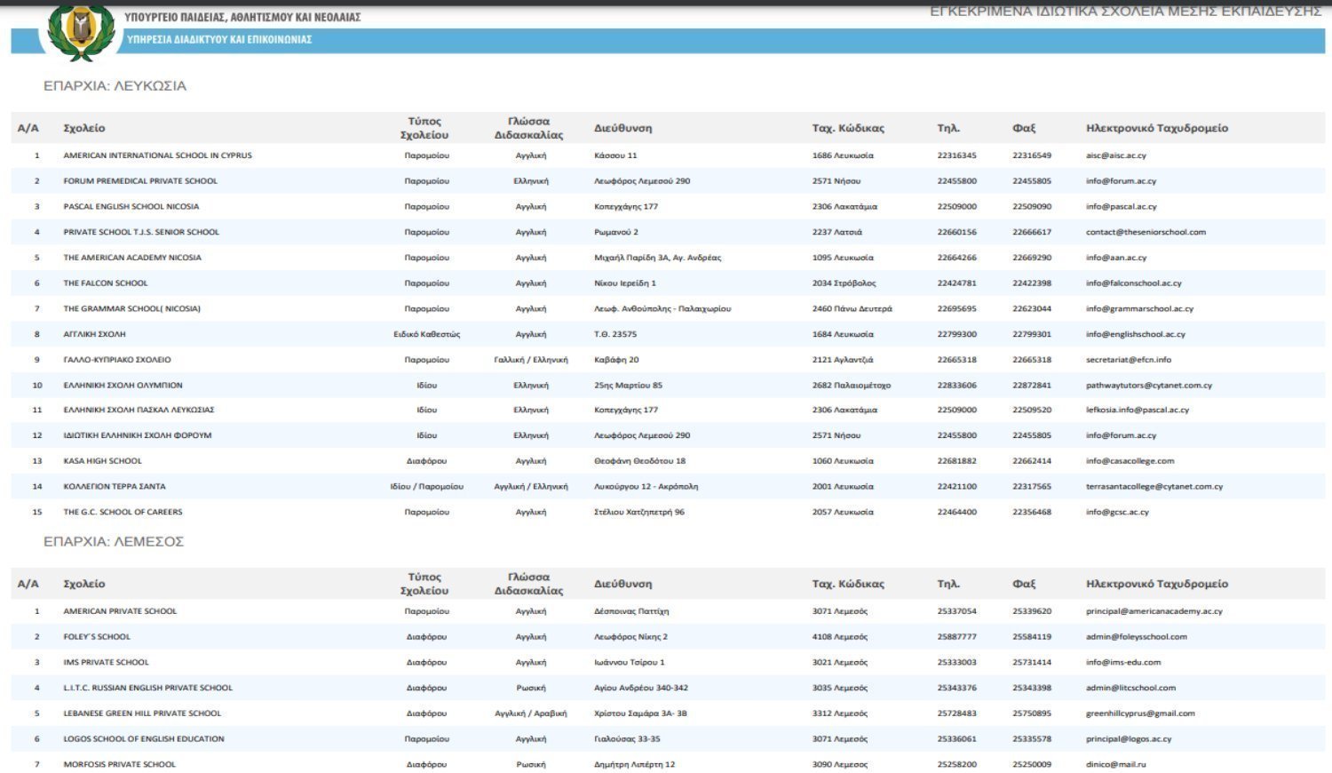Click email contact@theseniorschool.com
This screenshot has height=773, width=1332.
[1146, 233]
